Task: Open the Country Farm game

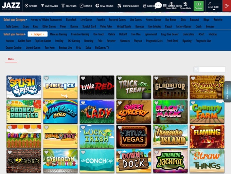Action: (207, 112)
